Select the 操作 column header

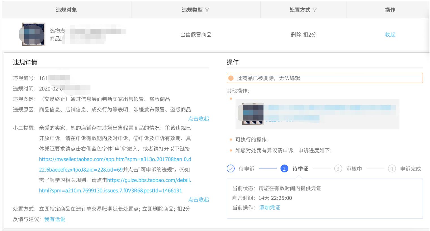(x=390, y=10)
